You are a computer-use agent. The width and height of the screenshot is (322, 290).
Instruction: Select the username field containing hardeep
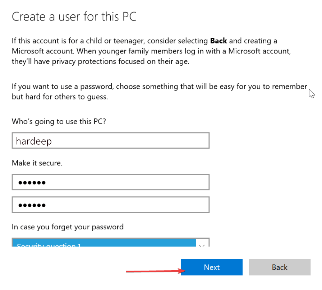click(111, 140)
